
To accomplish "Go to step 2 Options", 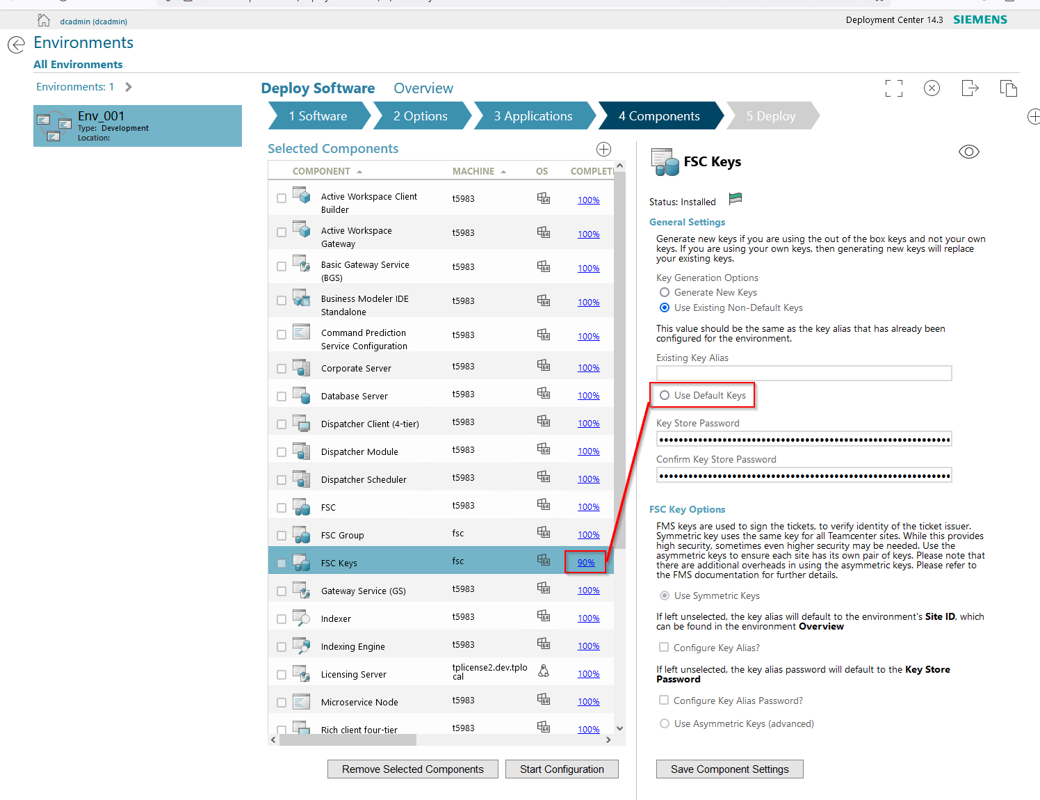I will click(x=421, y=116).
